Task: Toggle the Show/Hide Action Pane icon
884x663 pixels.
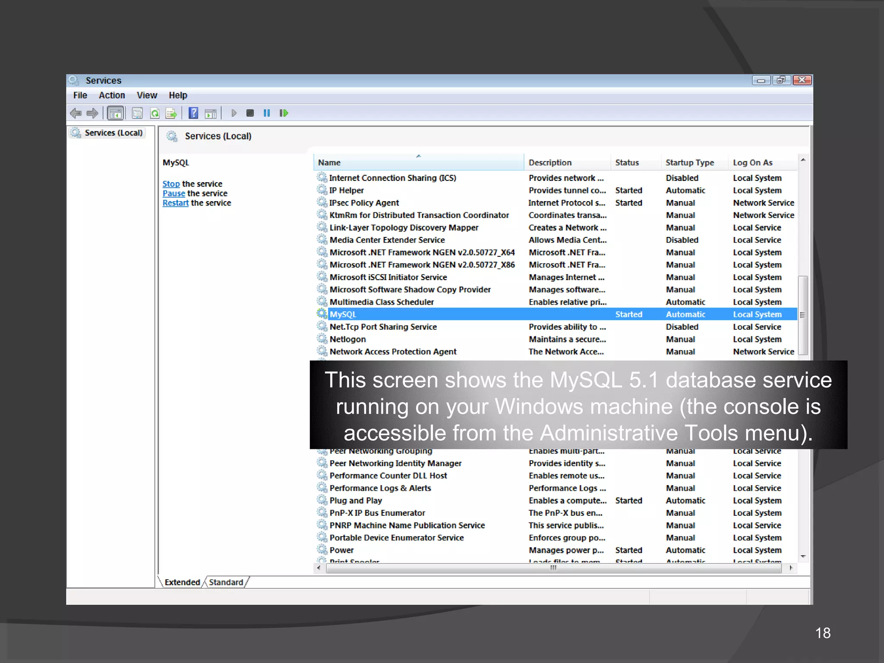Action: point(211,114)
